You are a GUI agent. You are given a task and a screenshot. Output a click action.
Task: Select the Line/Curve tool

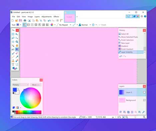[17, 64]
